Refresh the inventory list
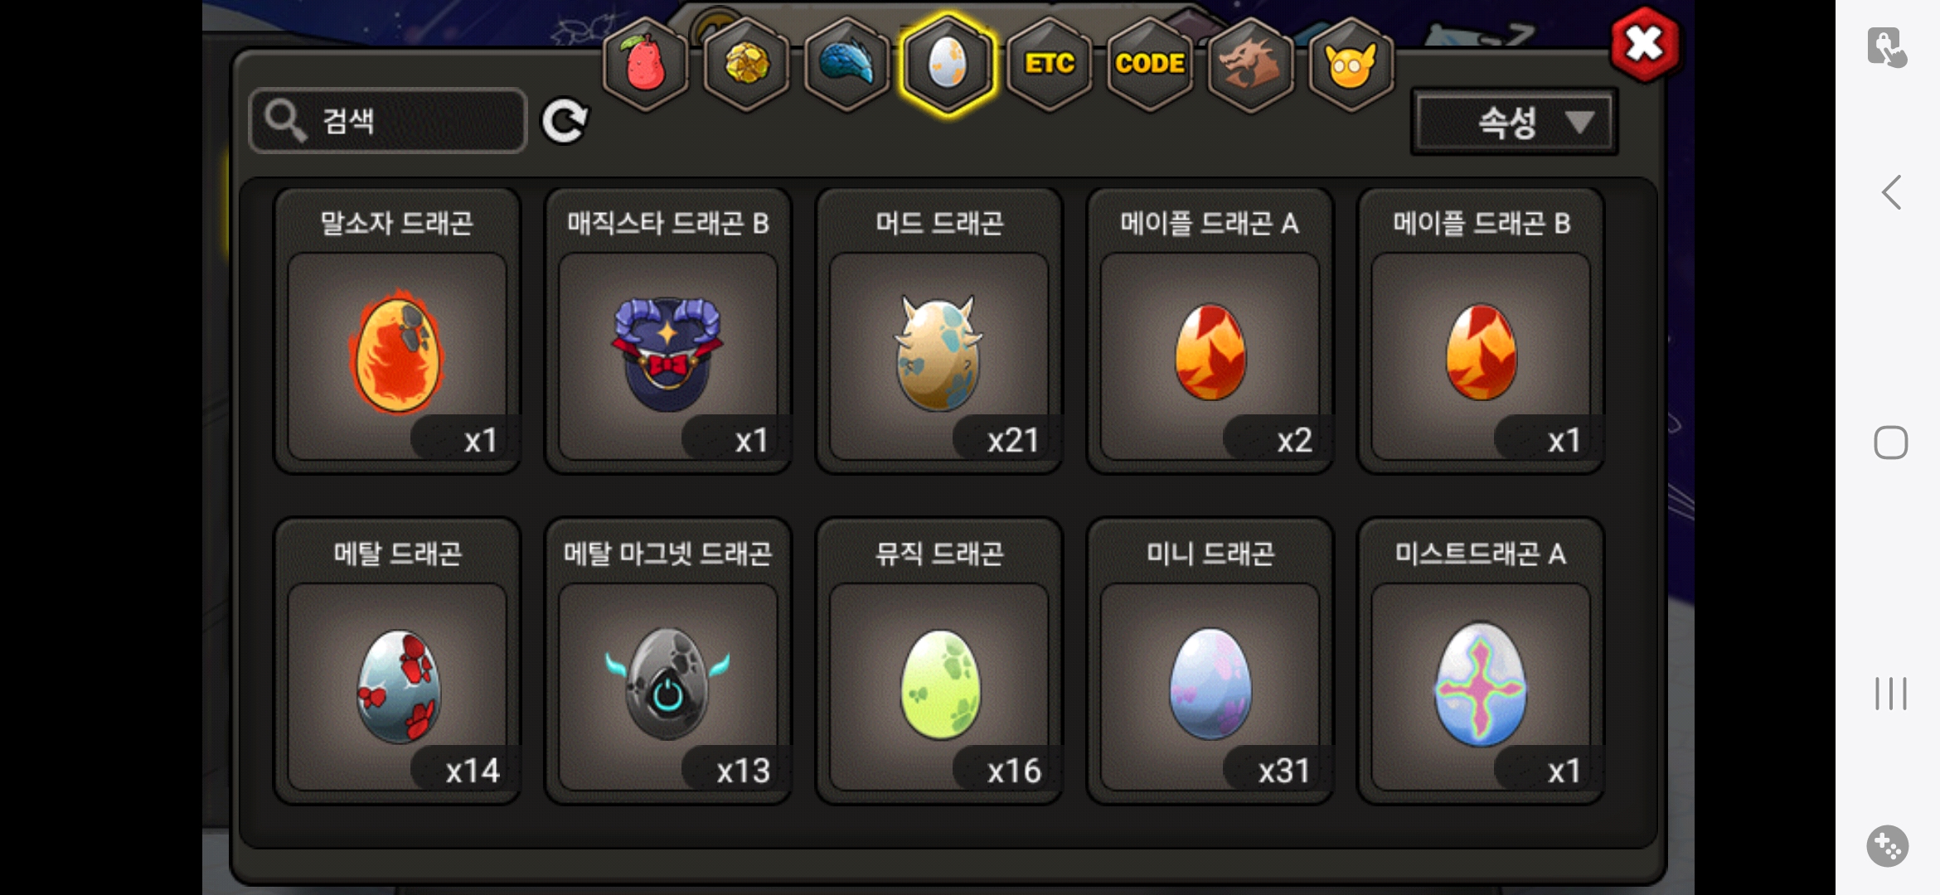This screenshot has height=895, width=1940. (565, 122)
